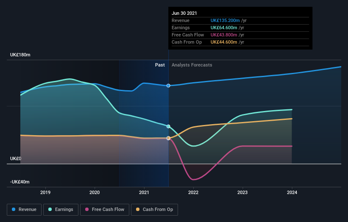The width and height of the screenshot is (348, 222).
Task: Click the UK£43.800m free cash flow value
Action: pos(224,35)
